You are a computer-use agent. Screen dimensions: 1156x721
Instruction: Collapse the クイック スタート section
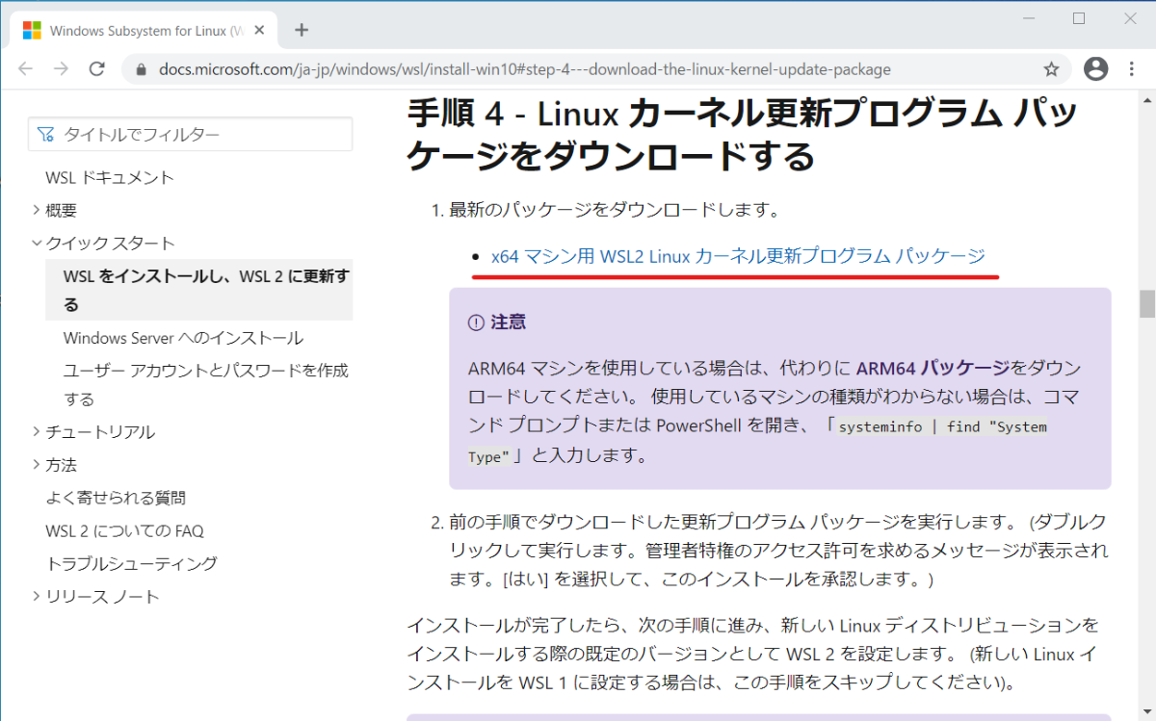[103, 243]
